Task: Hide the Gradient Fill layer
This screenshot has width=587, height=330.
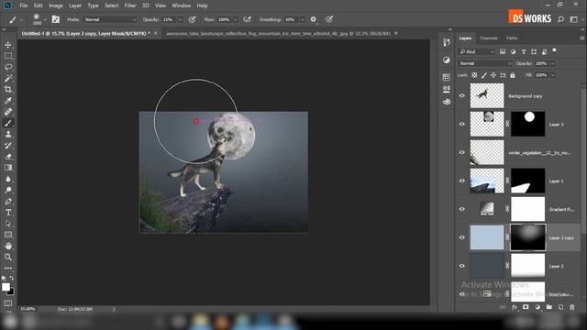Action: [x=462, y=209]
